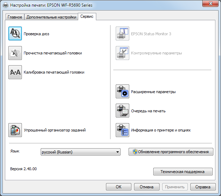
Task: Click Обновление программного обеспечения button
Action: [171, 152]
